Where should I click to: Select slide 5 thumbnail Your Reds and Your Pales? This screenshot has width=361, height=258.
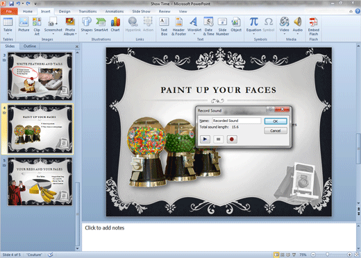(x=40, y=182)
